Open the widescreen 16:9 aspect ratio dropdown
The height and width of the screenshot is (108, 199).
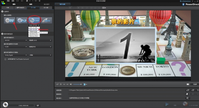coord(40,40)
